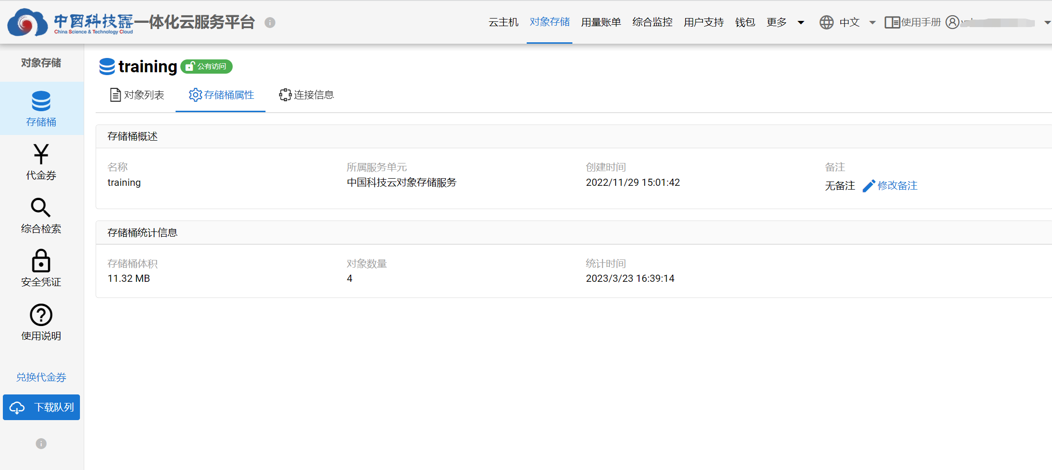Click the training bucket database icon

[x=107, y=67]
